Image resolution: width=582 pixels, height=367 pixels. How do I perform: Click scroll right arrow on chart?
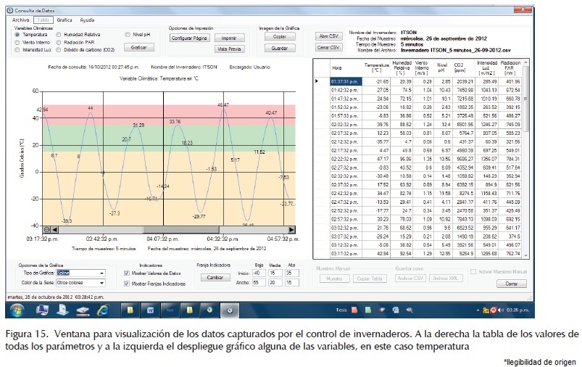pyautogui.click(x=291, y=229)
